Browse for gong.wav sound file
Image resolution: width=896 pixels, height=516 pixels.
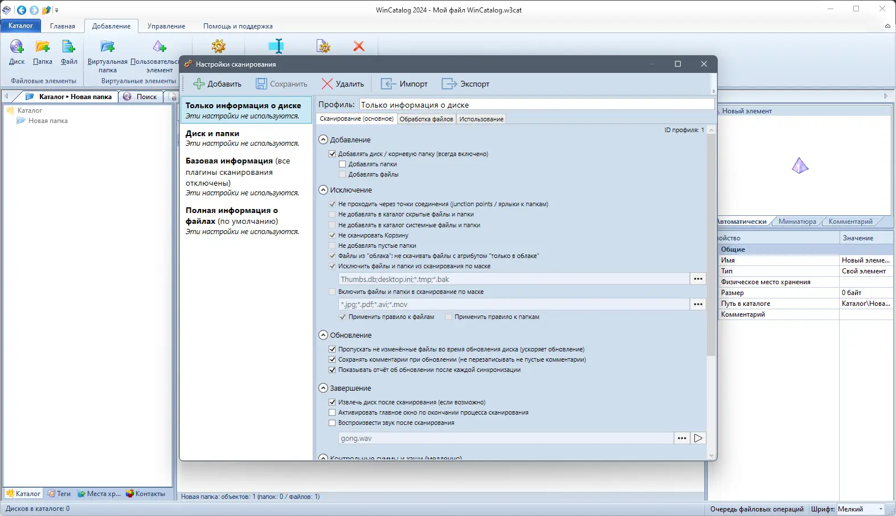pos(682,438)
